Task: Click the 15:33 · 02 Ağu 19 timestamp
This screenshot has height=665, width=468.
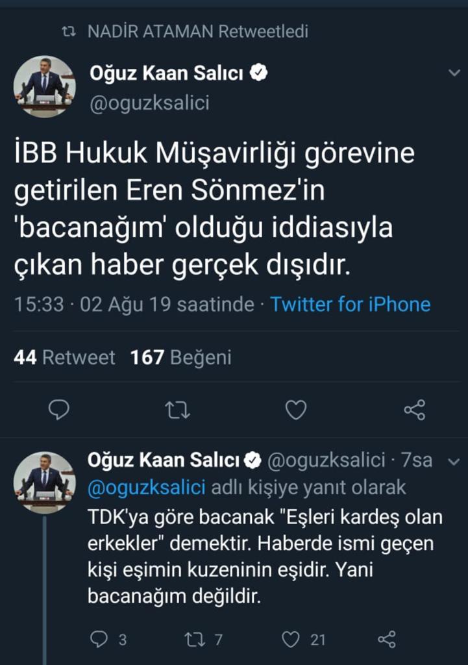Action: 134,305
